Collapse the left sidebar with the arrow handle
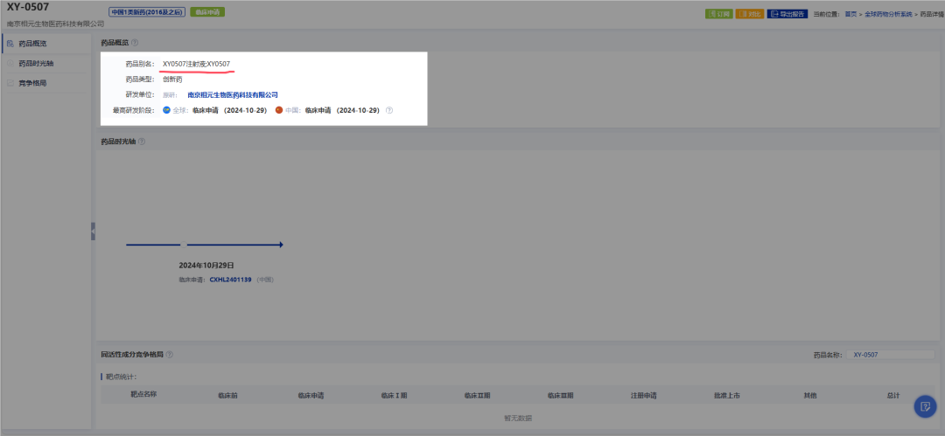The height and width of the screenshot is (436, 945). pyautogui.click(x=93, y=232)
